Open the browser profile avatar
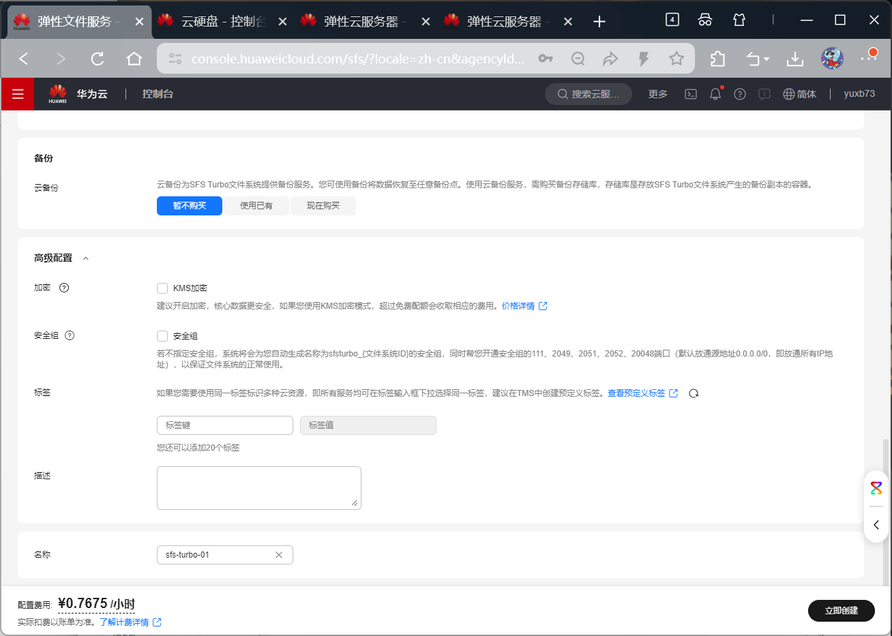Screen dimensions: 892x636 tap(832, 59)
